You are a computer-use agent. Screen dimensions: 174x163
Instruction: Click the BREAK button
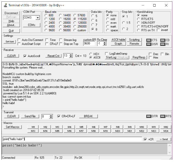(x=89, y=116)
